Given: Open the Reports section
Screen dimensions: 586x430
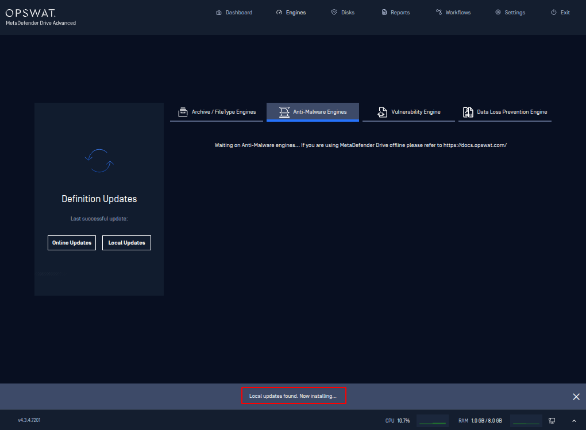Looking at the screenshot, I should point(395,13).
